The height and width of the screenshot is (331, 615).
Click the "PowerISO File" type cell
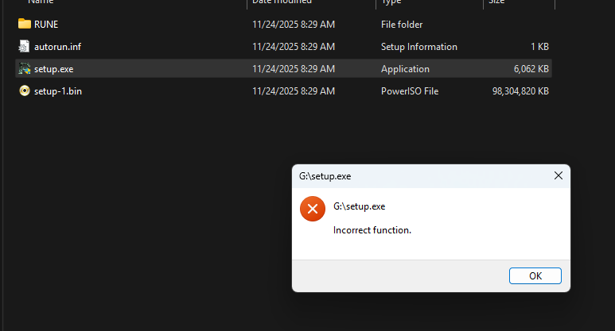click(x=409, y=91)
